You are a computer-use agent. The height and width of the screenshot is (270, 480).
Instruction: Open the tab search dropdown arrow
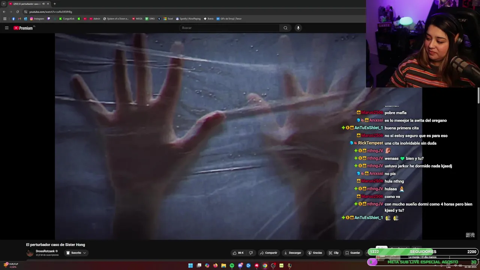4,4
